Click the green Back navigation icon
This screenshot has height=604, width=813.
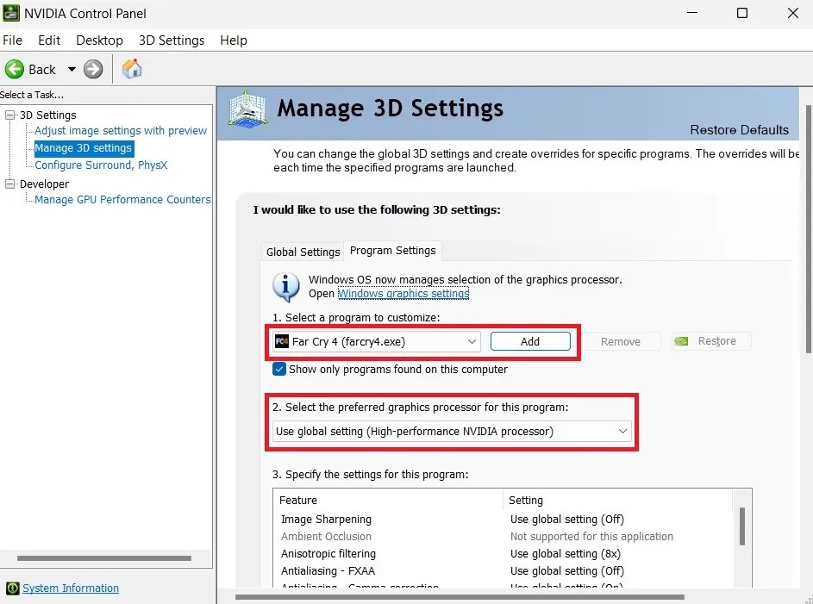click(x=14, y=69)
